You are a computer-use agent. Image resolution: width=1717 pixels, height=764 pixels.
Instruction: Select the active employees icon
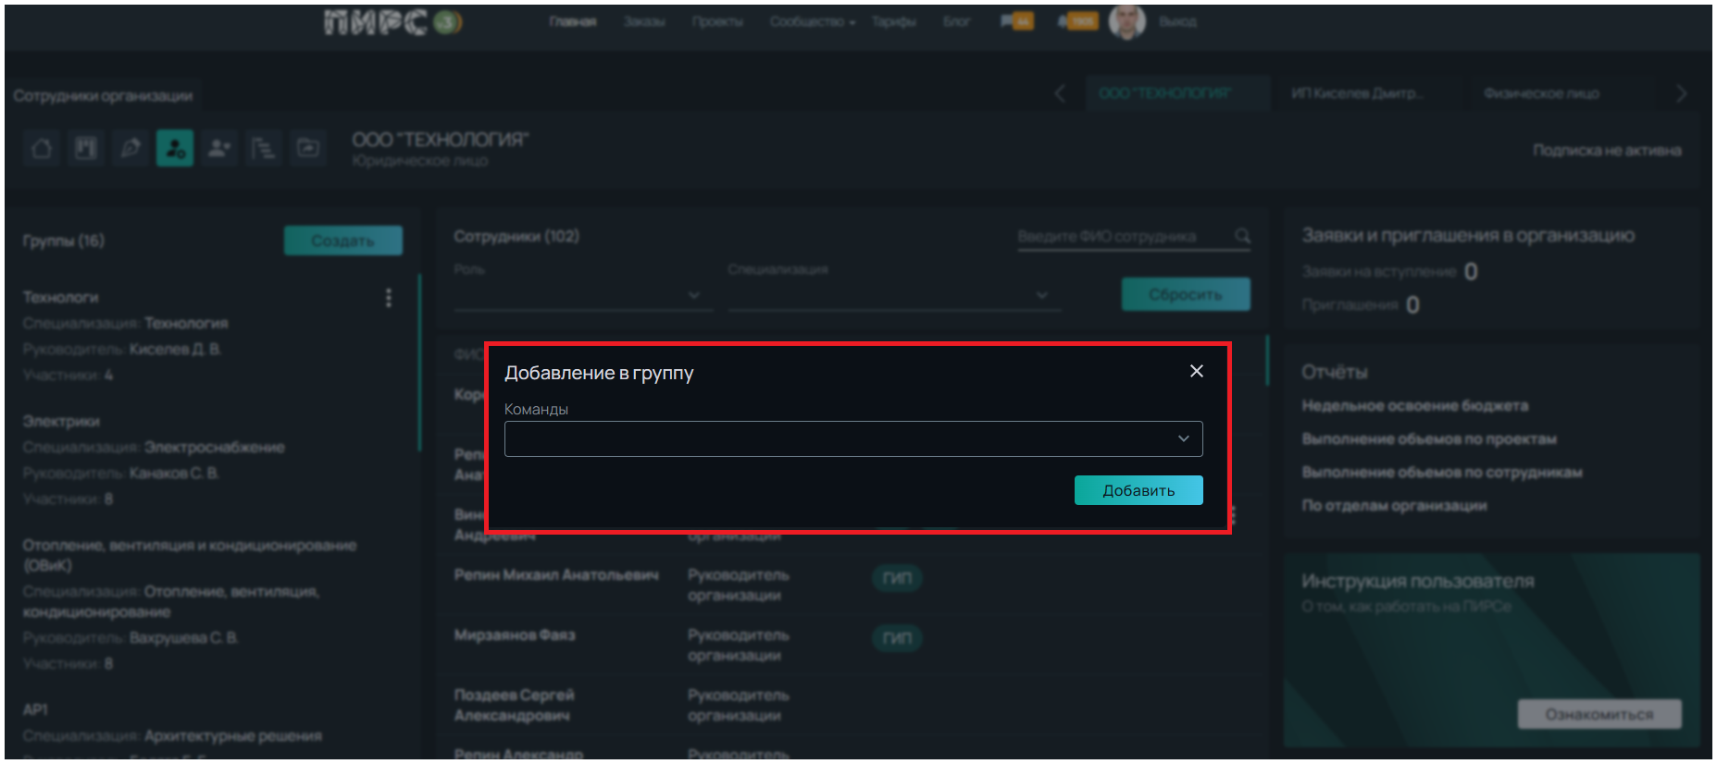(x=175, y=148)
